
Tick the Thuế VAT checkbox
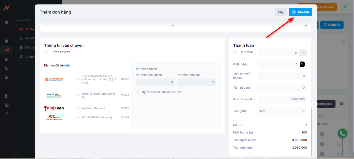click(235, 52)
